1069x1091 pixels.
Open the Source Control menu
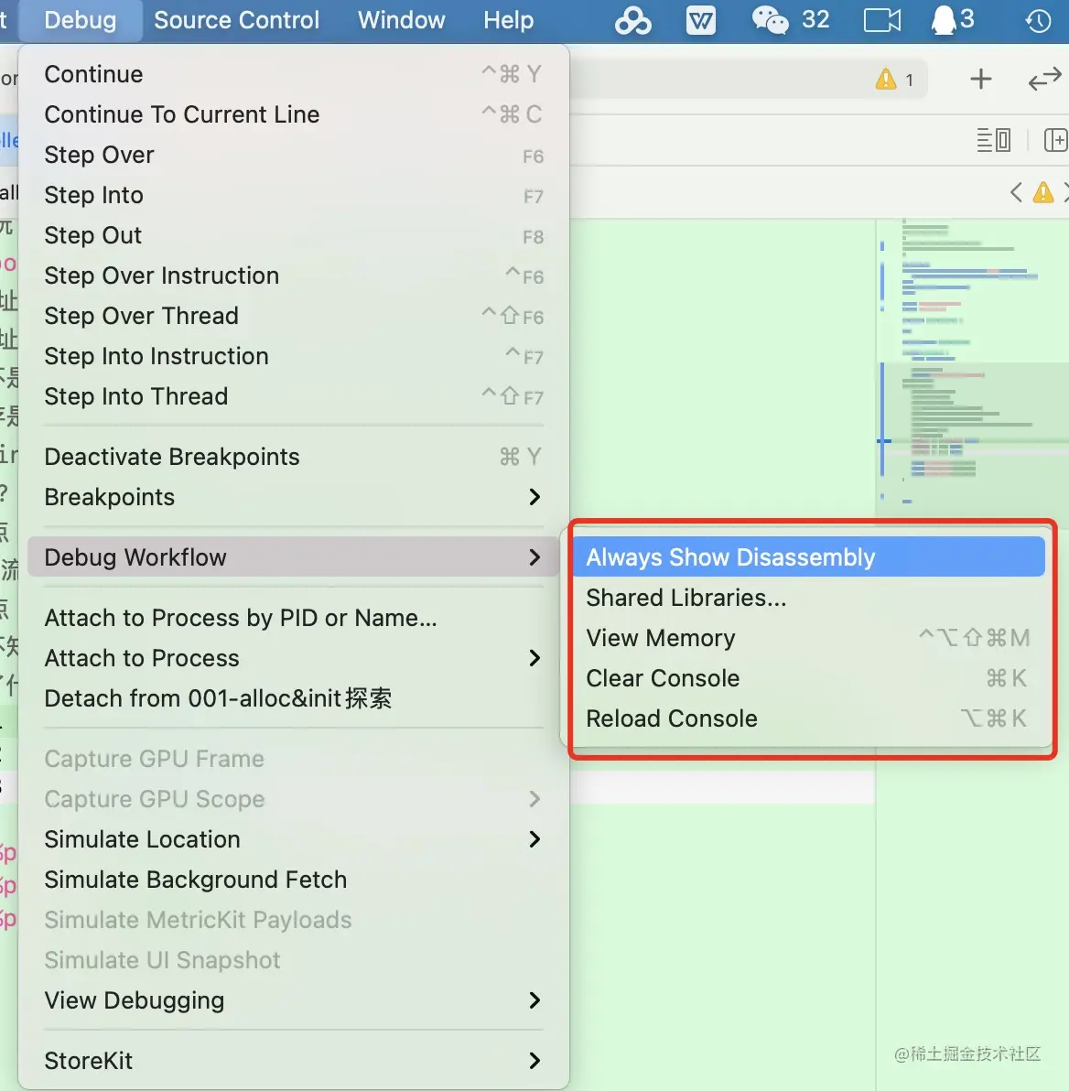pyautogui.click(x=237, y=20)
